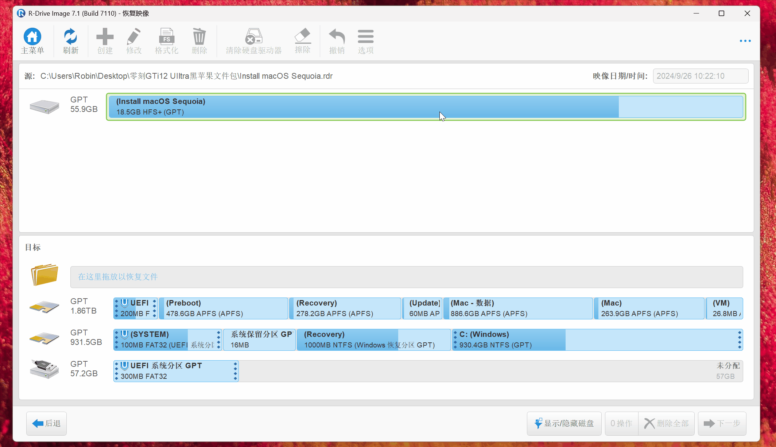Select the 未分配 57GB unallocated space

(491, 371)
